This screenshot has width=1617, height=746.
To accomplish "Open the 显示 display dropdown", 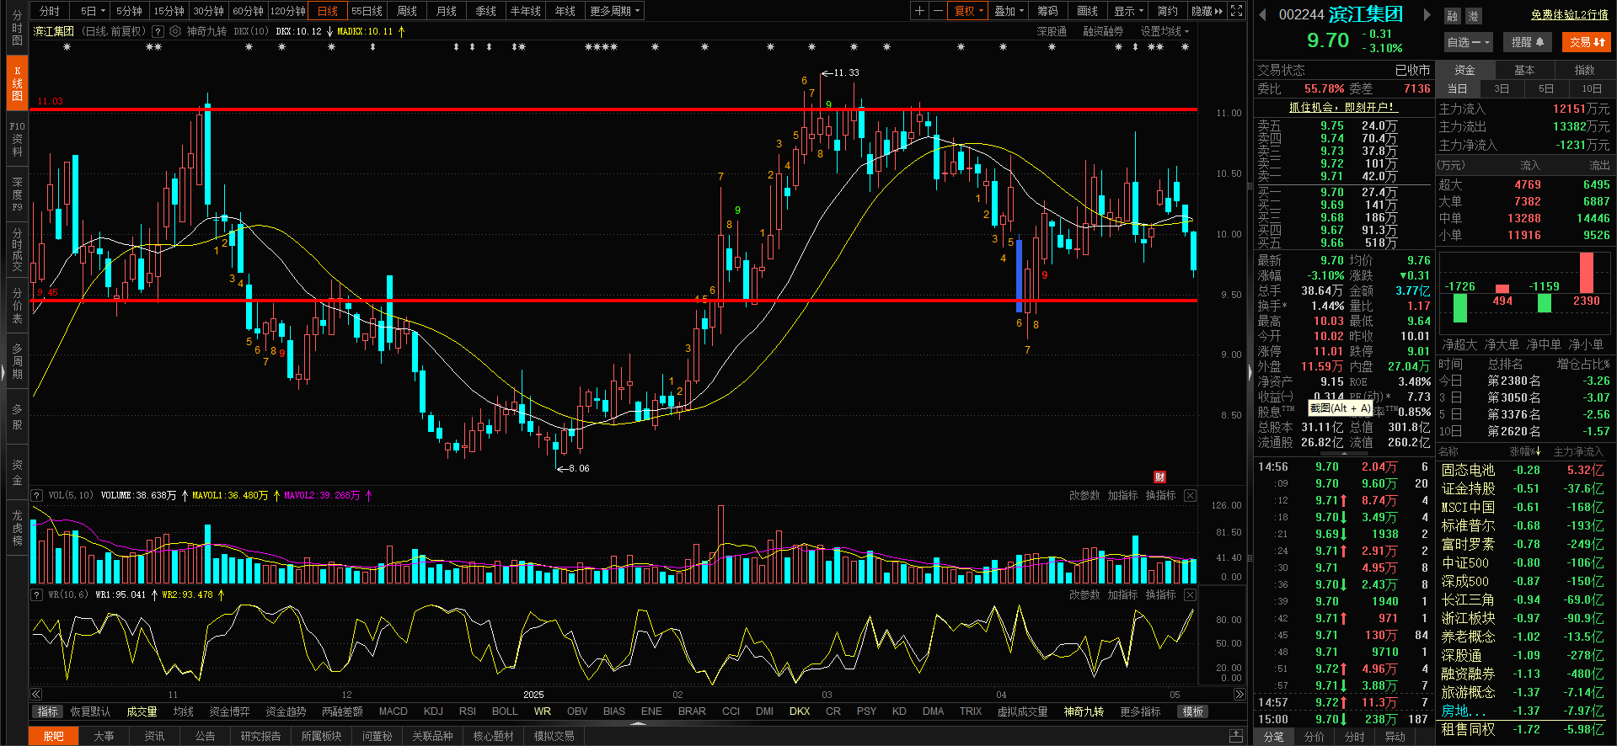I will (x=1128, y=11).
